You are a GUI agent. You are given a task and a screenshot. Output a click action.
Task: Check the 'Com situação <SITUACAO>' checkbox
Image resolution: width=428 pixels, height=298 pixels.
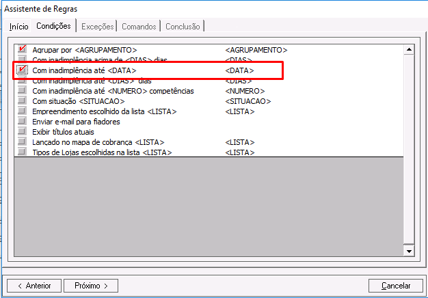[22, 100]
